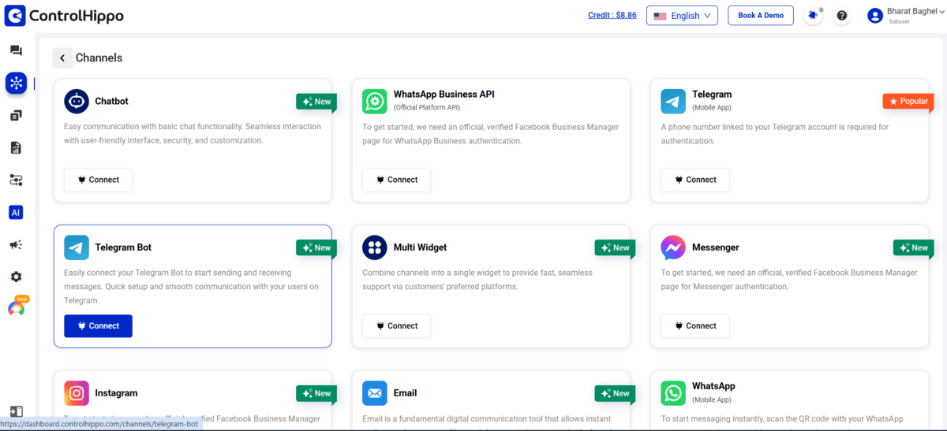Connect the Chatbot channel
947x431 pixels.
(98, 180)
